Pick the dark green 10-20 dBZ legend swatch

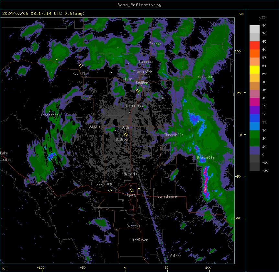254,142
